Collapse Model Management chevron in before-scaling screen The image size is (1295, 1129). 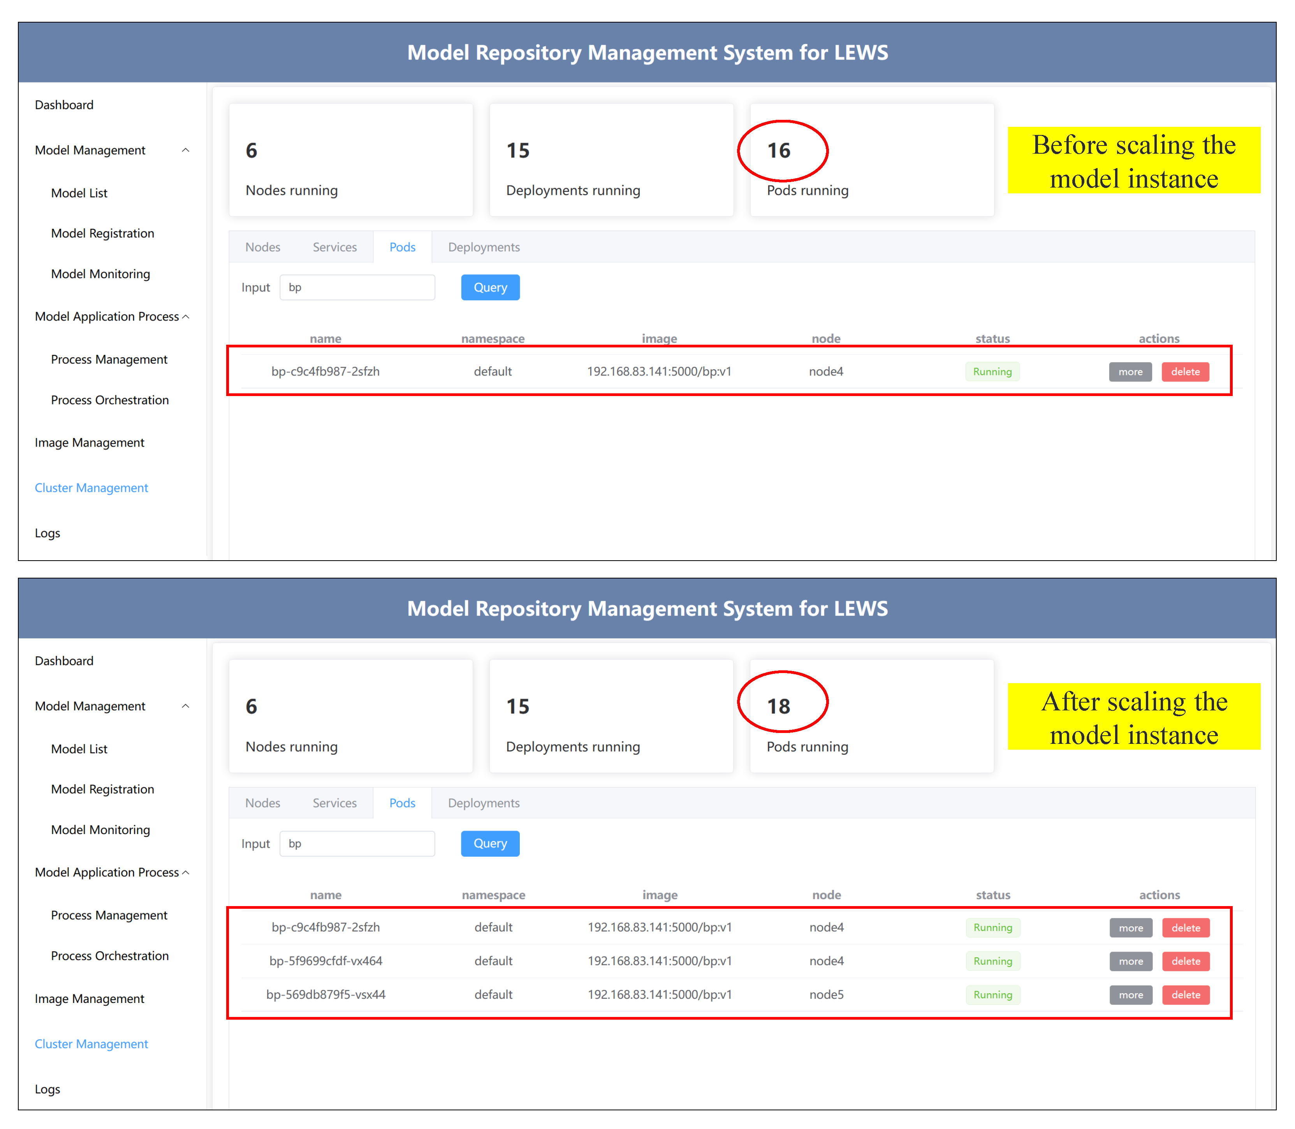[185, 150]
